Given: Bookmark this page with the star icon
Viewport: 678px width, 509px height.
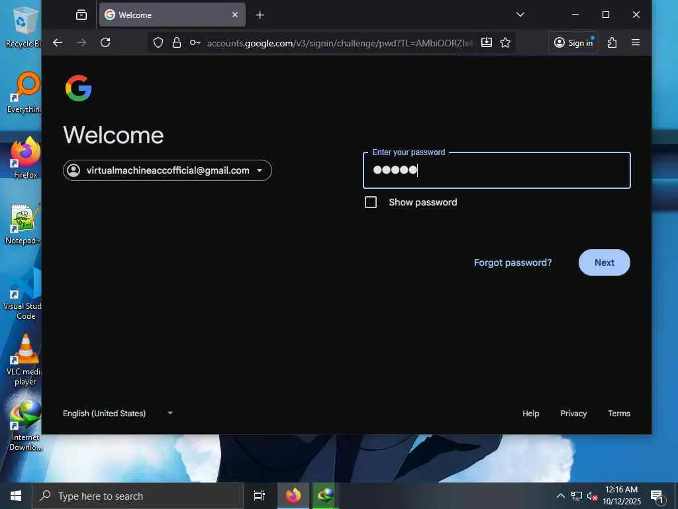Looking at the screenshot, I should pyautogui.click(x=505, y=42).
